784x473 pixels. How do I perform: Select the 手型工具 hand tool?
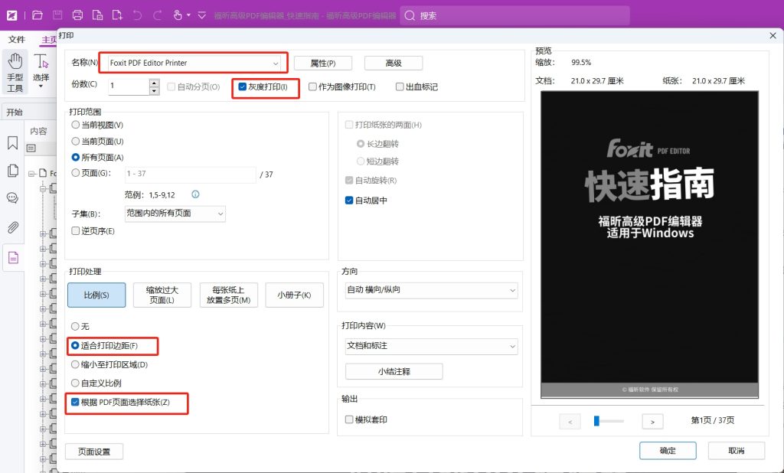coord(15,73)
